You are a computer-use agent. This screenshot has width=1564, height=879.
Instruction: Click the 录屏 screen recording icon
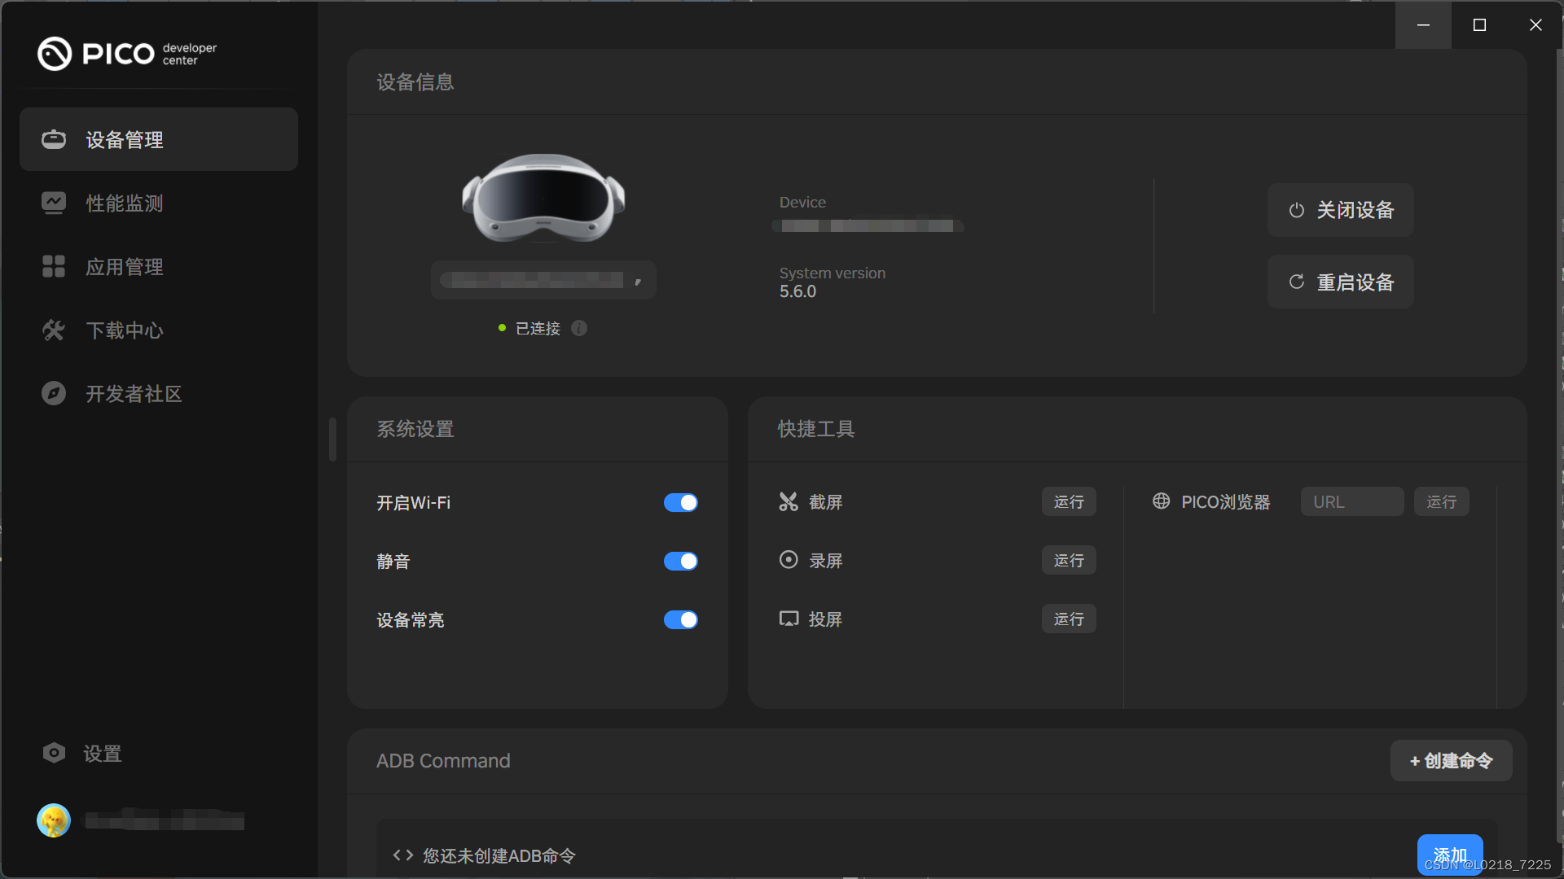pyautogui.click(x=788, y=560)
